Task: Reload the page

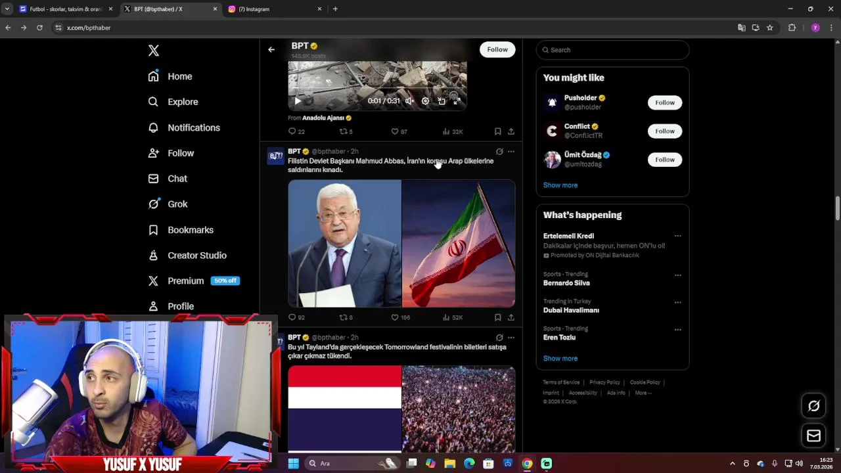Action: 39,28
